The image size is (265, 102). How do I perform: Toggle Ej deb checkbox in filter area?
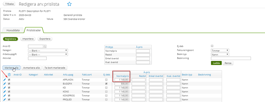tap(212, 46)
